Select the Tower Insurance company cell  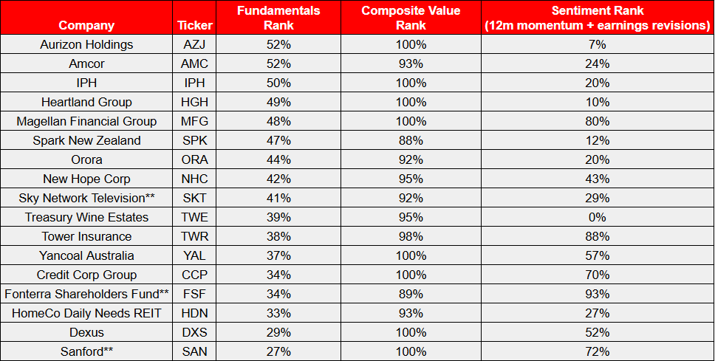click(x=86, y=236)
